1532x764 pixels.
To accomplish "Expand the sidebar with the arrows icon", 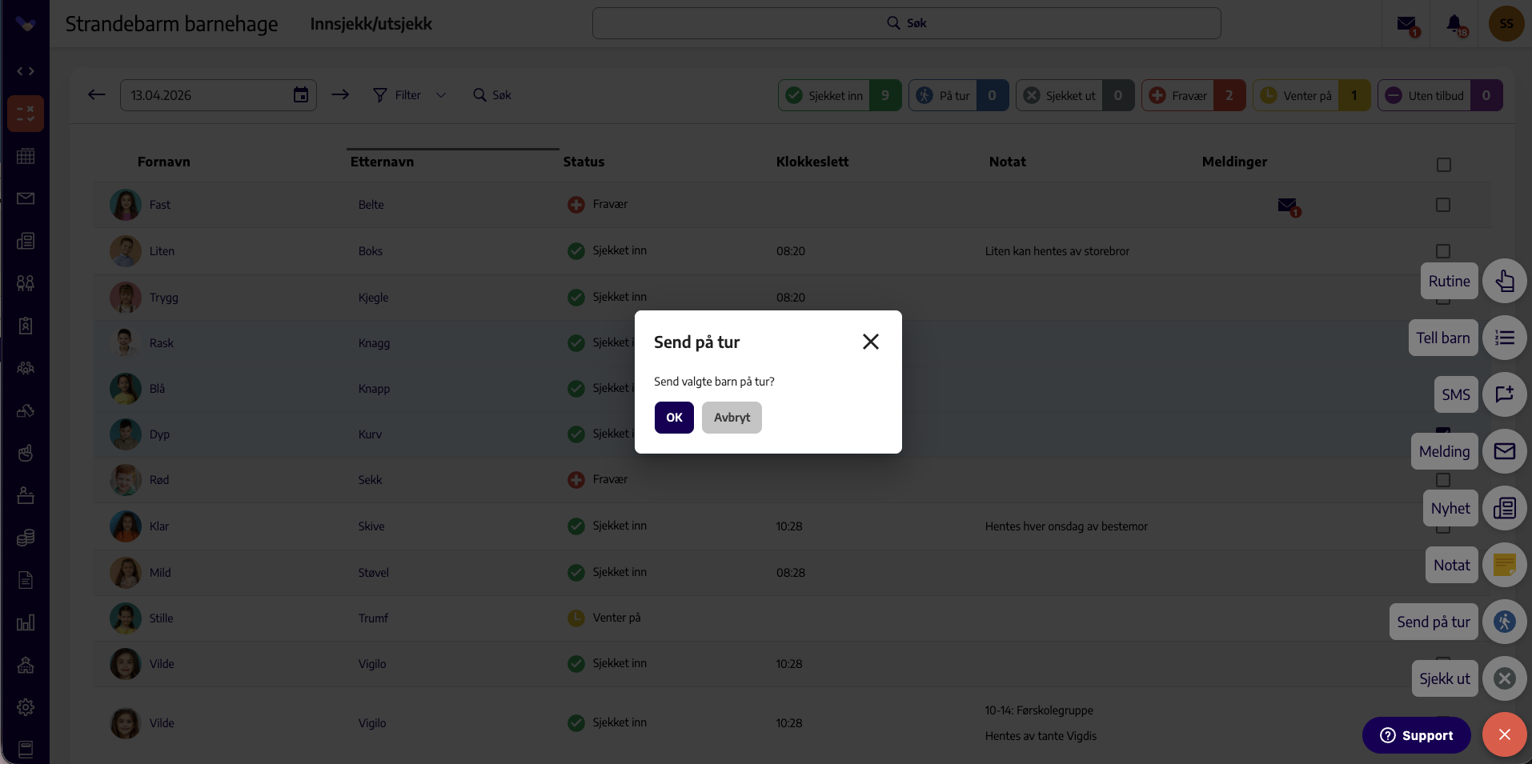I will pos(26,71).
